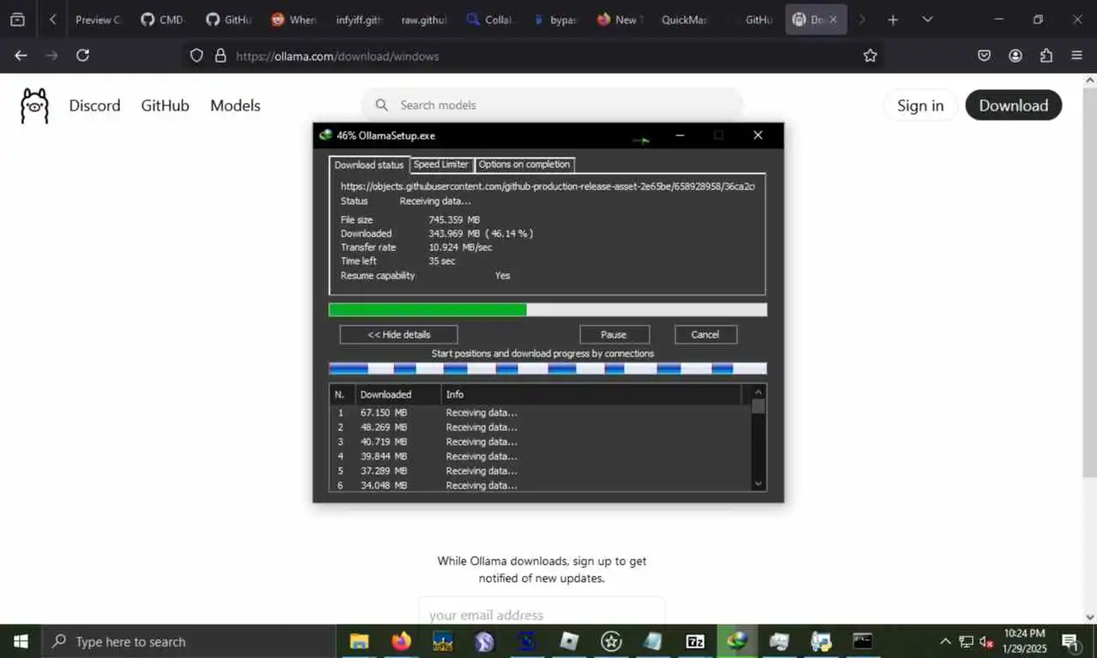Viewport: 1097px width, 658px height.
Task: Switch to the Speed Limiter tab
Action: point(441,164)
